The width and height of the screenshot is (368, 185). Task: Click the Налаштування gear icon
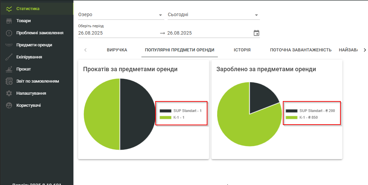[x=9, y=93]
